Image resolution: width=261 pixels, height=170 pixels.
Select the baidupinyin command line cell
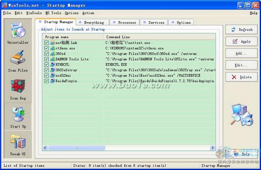[160, 81]
